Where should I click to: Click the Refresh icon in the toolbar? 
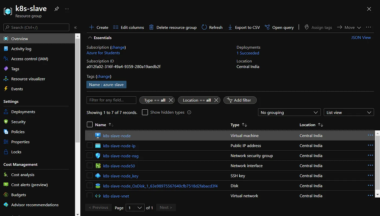(x=204, y=27)
